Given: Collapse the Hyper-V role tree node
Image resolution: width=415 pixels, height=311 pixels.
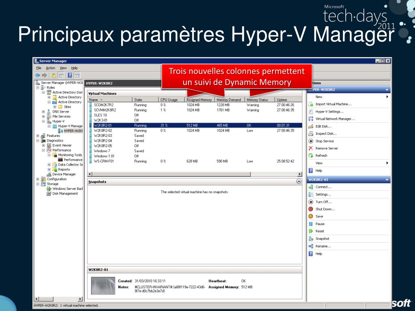Looking at the screenshot, I should tap(43, 121).
